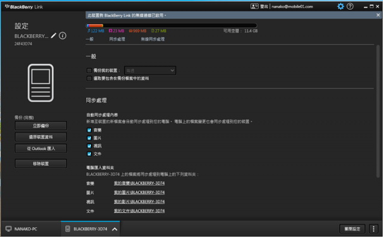Click the button beside the three-dot menu
Screen dimensions: 383x237
pyautogui.click(x=352, y=229)
